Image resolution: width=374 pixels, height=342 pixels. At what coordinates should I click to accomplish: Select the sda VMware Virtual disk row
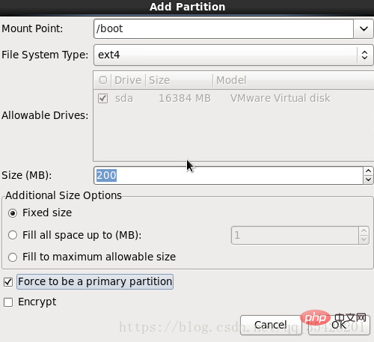point(234,98)
